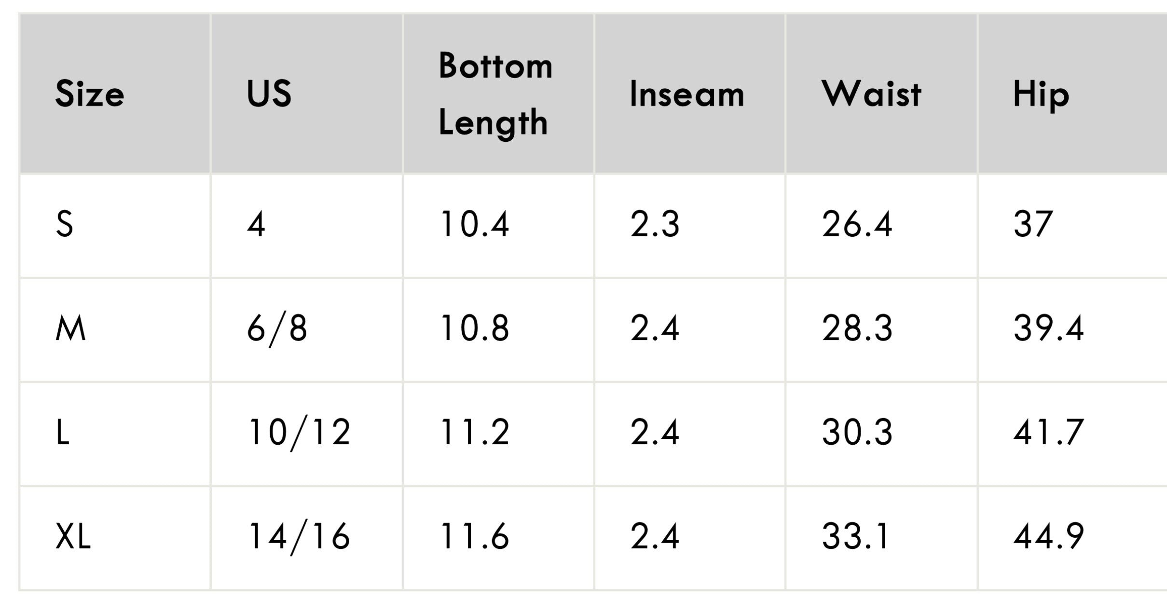Click the US column header
Image resolution: width=1167 pixels, height=614 pixels.
pos(307,93)
